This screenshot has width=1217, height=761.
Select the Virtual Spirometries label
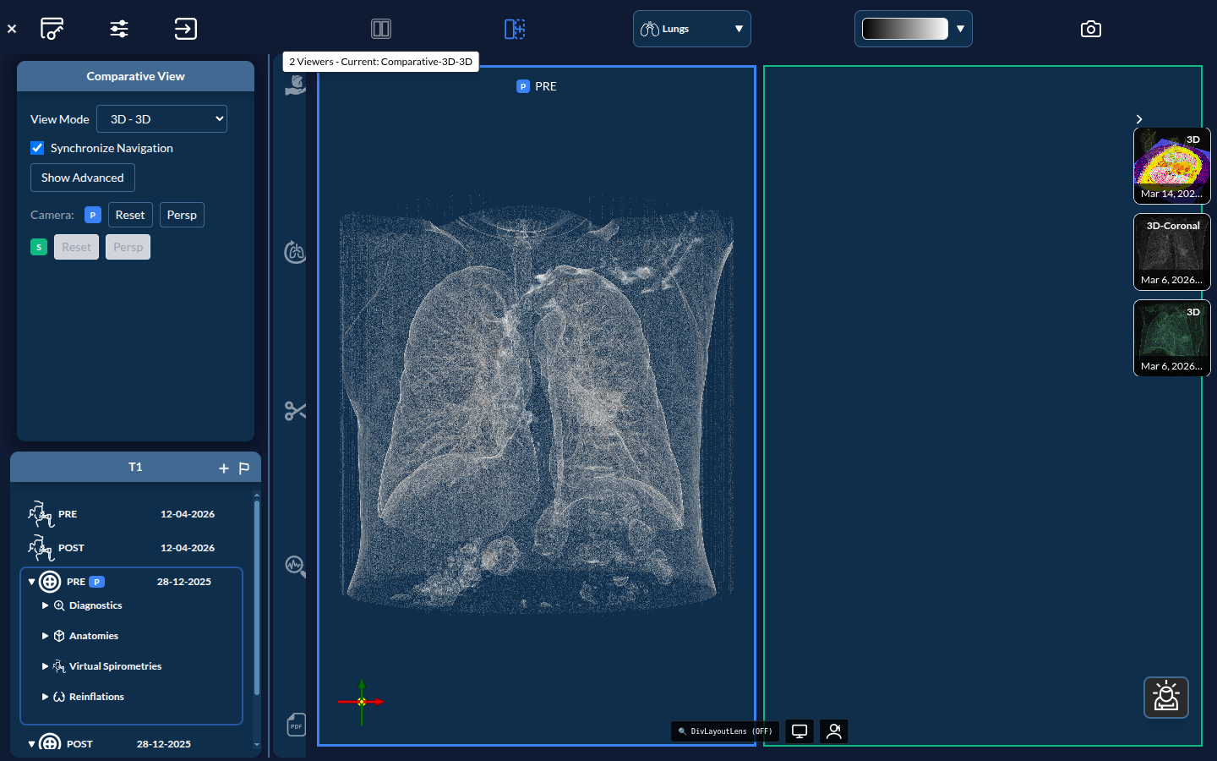(x=115, y=666)
